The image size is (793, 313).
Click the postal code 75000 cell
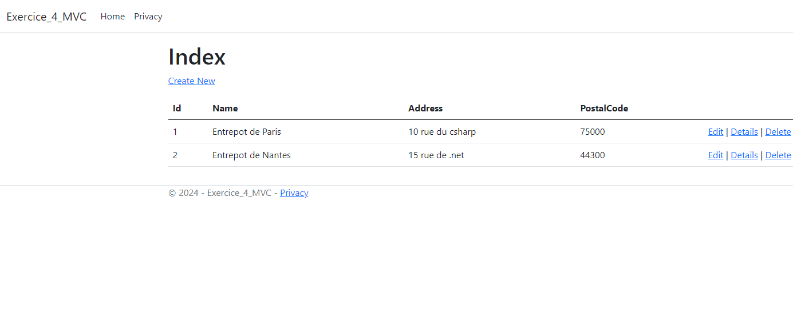593,132
